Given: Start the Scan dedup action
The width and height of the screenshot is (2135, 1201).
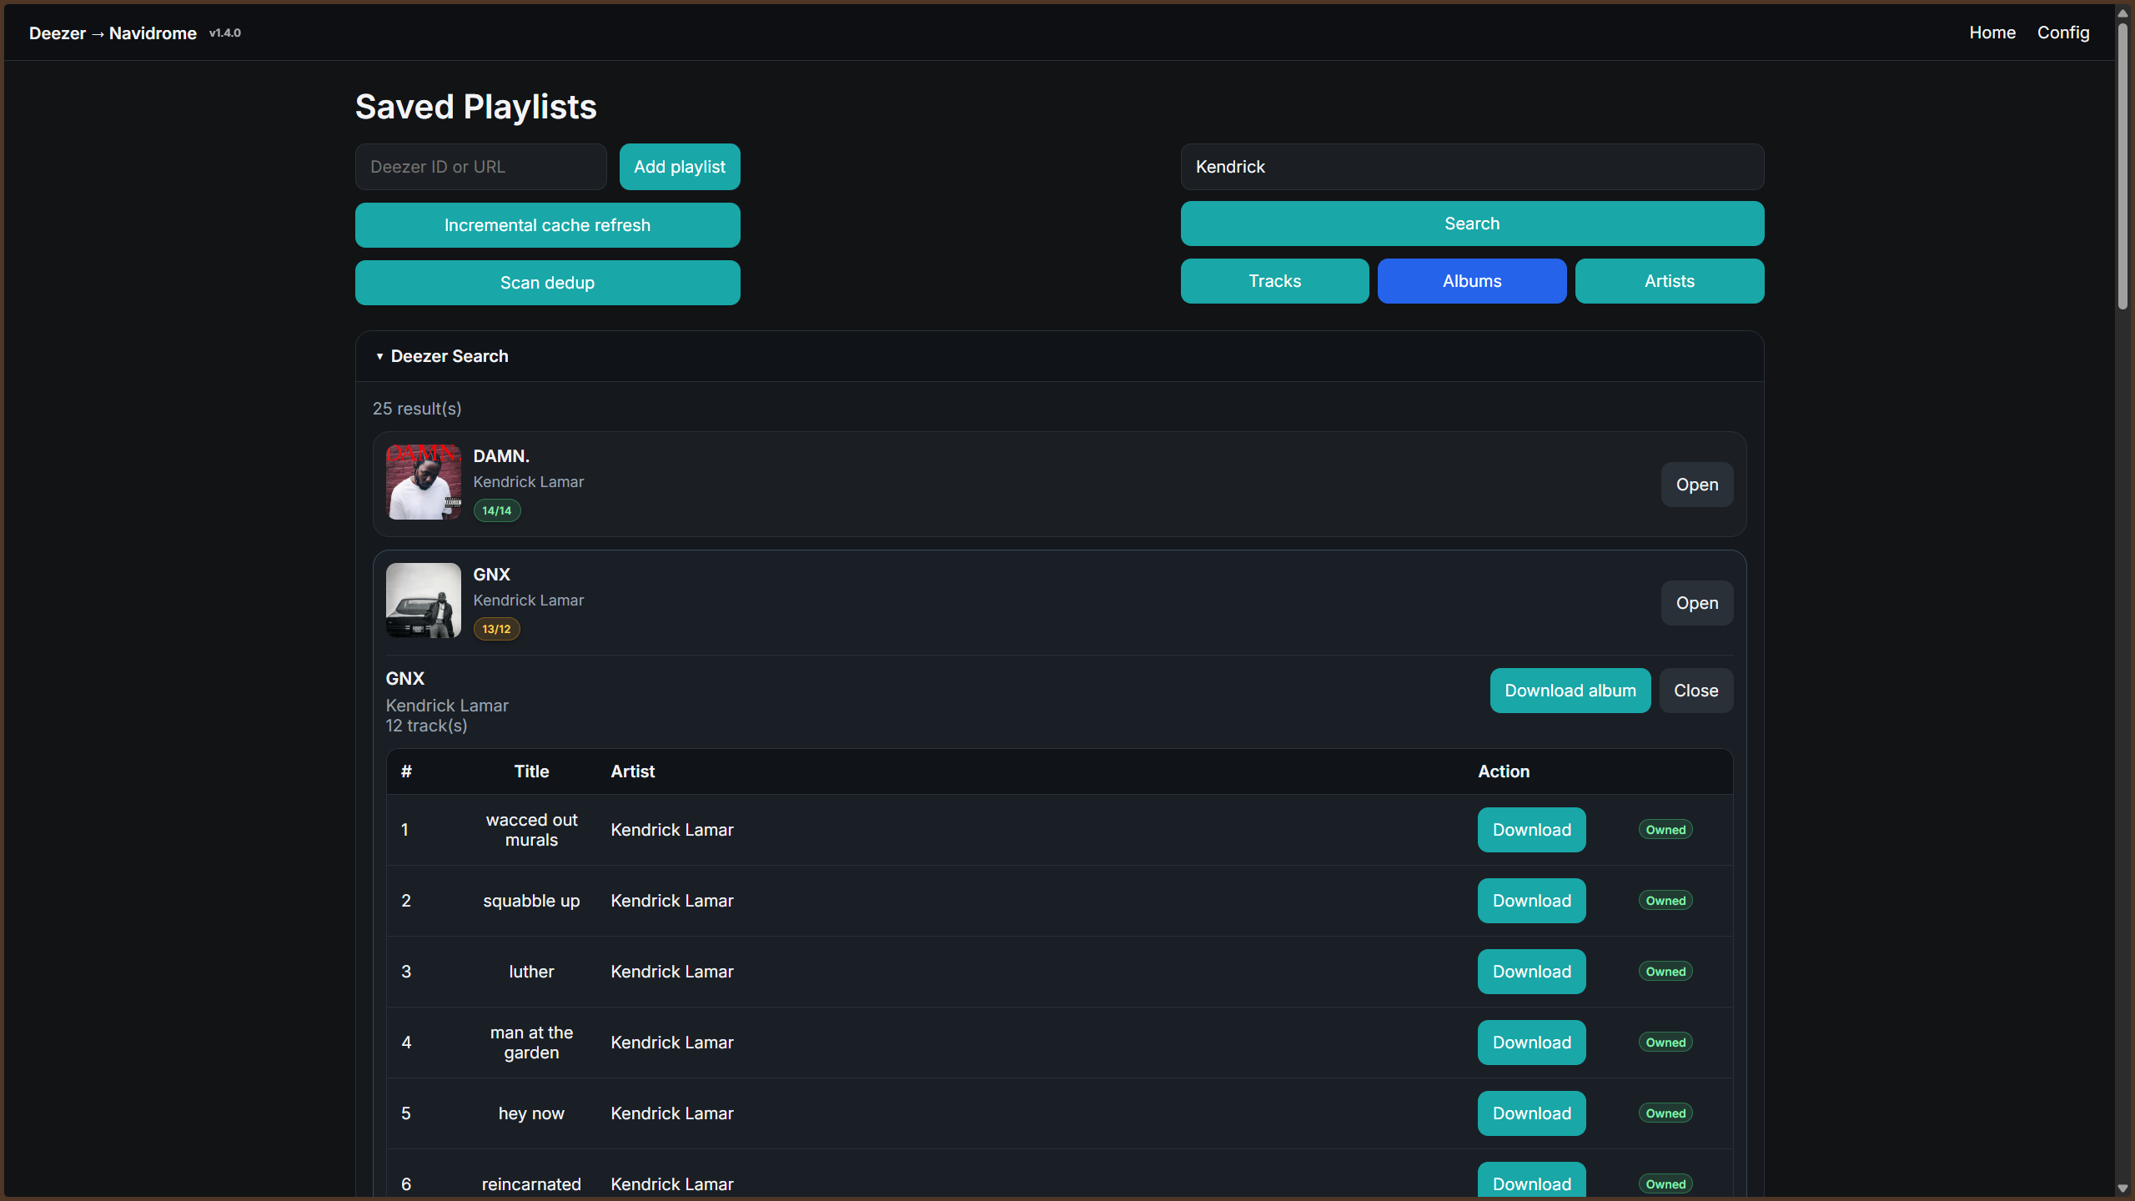Looking at the screenshot, I should [x=548, y=283].
